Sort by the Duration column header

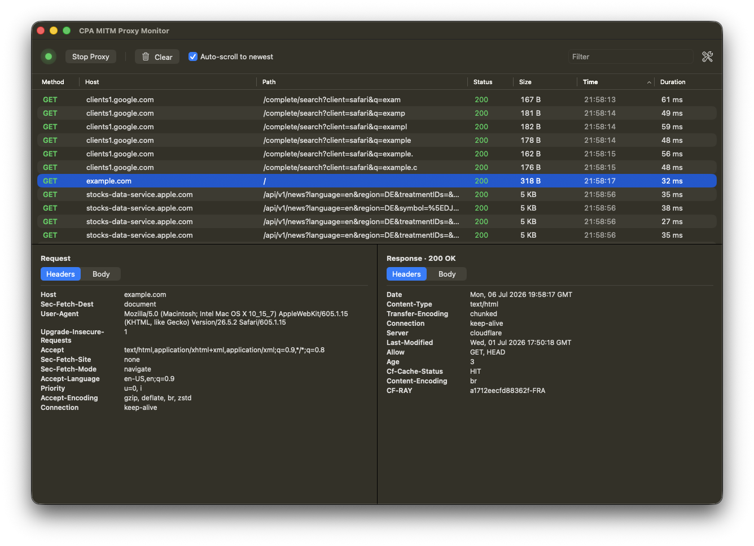pyautogui.click(x=673, y=82)
